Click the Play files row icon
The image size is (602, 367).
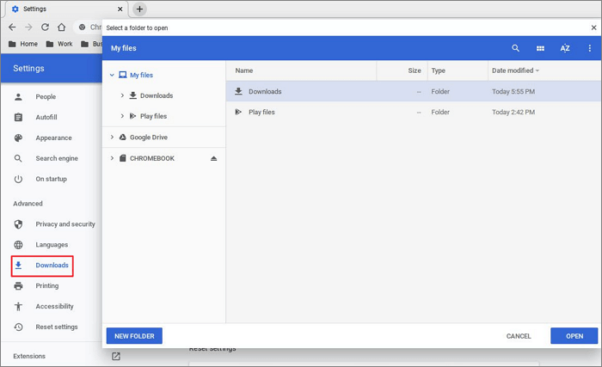point(238,112)
